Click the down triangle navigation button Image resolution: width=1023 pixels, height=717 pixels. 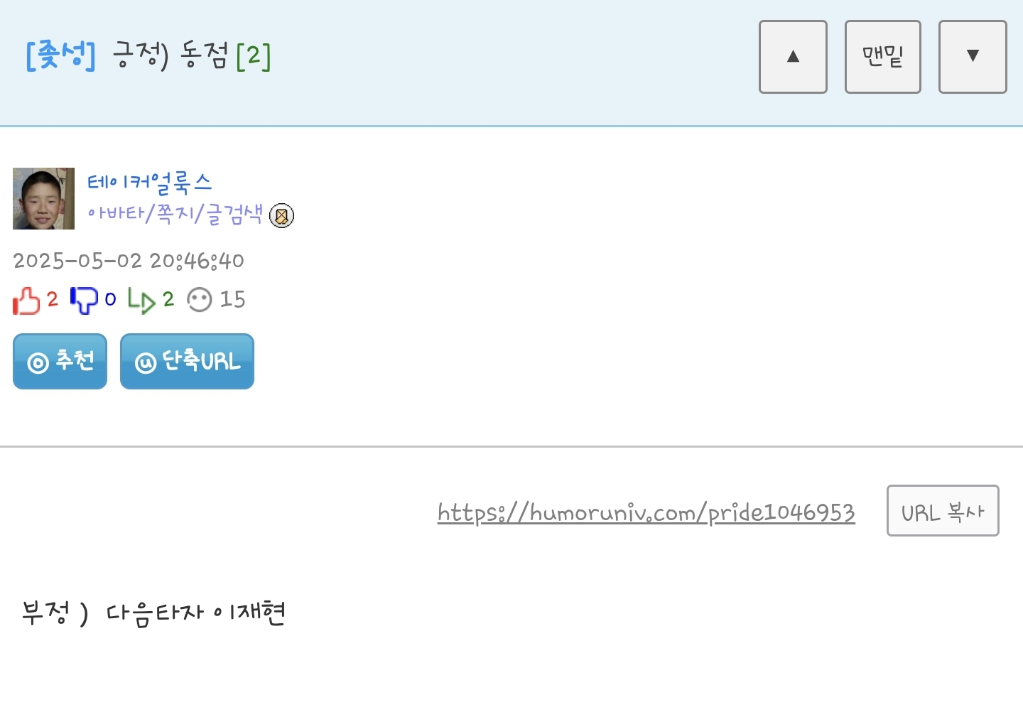pos(973,57)
